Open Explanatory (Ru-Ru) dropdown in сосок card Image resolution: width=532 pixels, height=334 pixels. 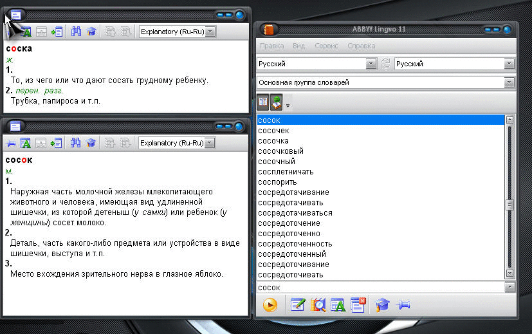[210, 143]
